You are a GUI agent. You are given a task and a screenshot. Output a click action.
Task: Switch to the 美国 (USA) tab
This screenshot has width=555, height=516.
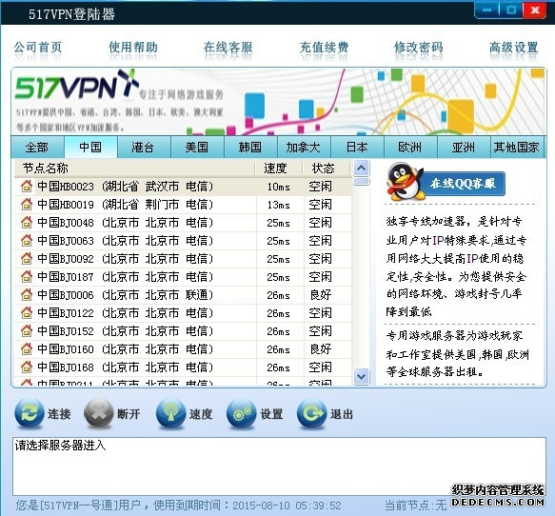(197, 147)
